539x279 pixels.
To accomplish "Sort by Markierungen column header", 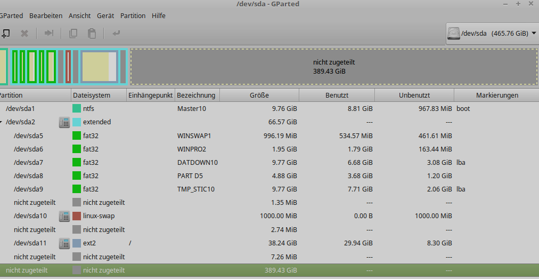I will click(497, 95).
